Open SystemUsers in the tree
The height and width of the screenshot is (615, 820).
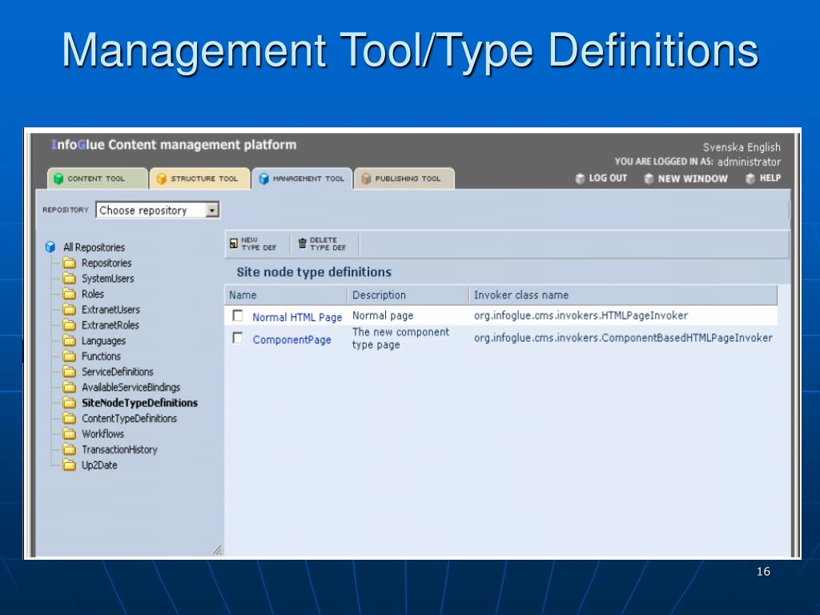click(x=108, y=279)
